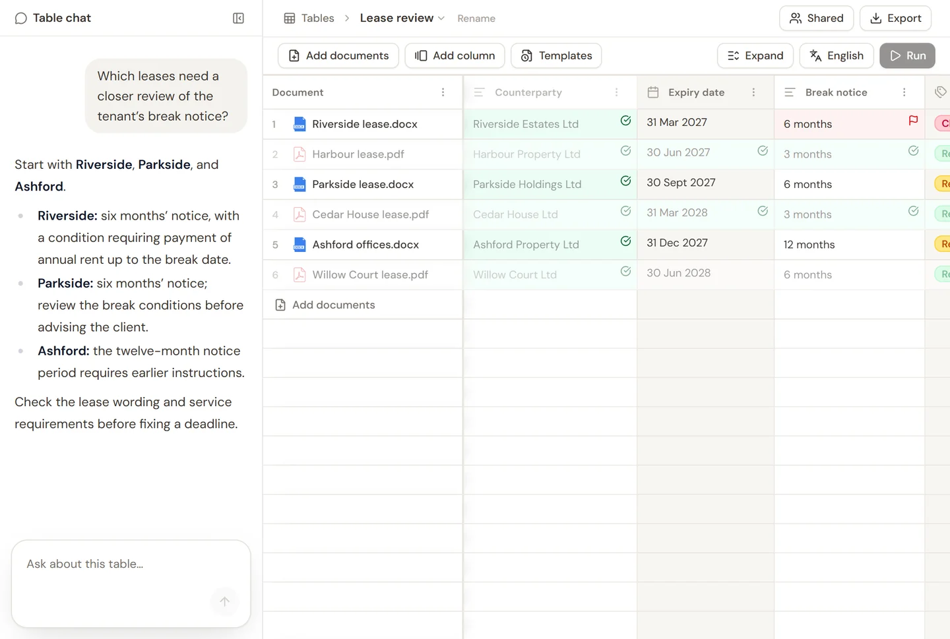Select the 30 Sept 2027 expiry cell
The height and width of the screenshot is (639, 950).
coord(705,185)
